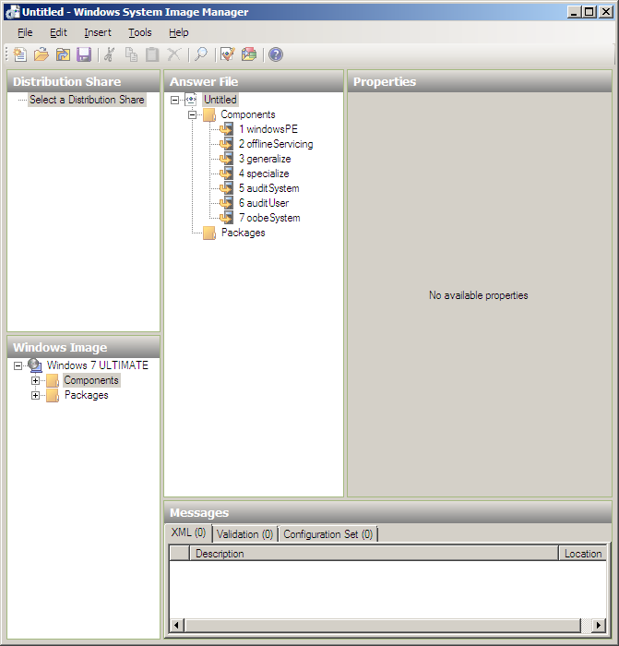Click the Find magnifying glass icon
Image resolution: width=619 pixels, height=646 pixels.
(x=200, y=54)
